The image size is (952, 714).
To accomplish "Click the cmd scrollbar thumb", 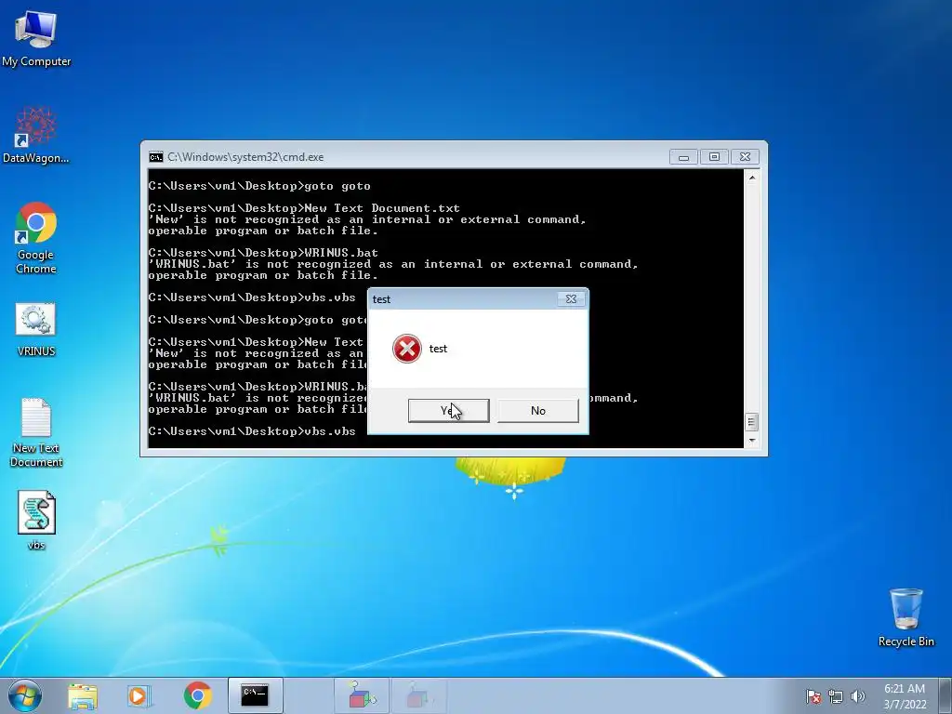I will 751,421.
